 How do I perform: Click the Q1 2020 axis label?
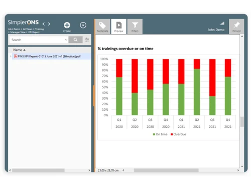tap(119, 123)
